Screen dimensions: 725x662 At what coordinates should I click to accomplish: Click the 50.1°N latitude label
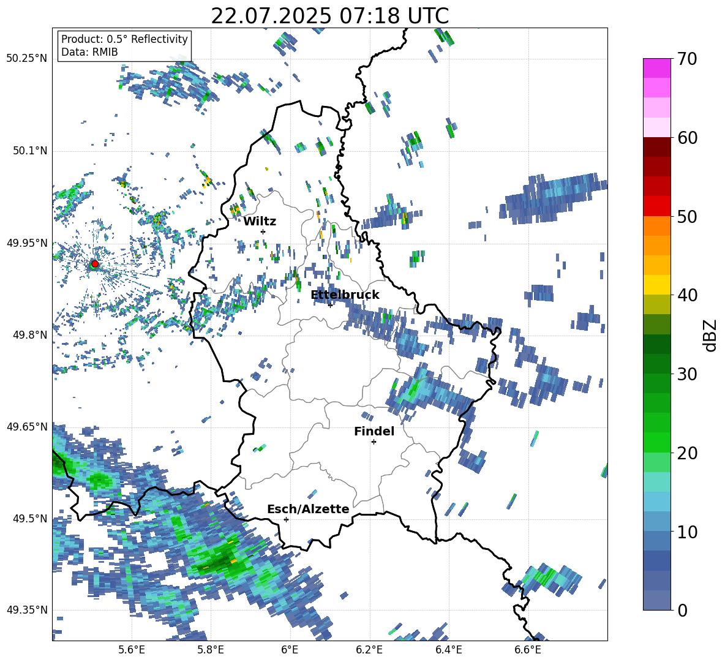pos(29,151)
